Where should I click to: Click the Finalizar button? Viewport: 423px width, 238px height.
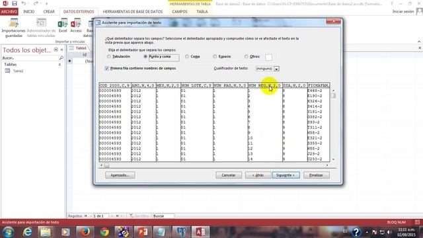click(x=316, y=175)
